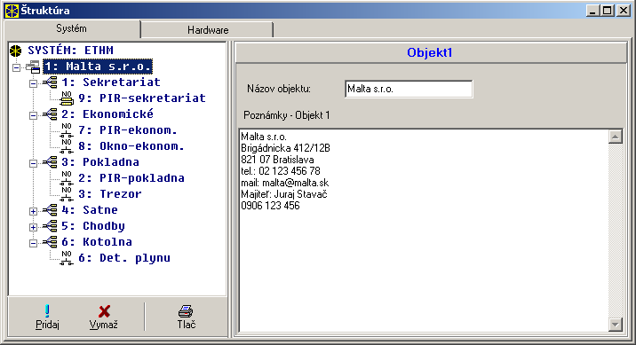This screenshot has width=636, height=345.
Task: Click the notes scrollbar up arrow
Action: pyautogui.click(x=616, y=137)
